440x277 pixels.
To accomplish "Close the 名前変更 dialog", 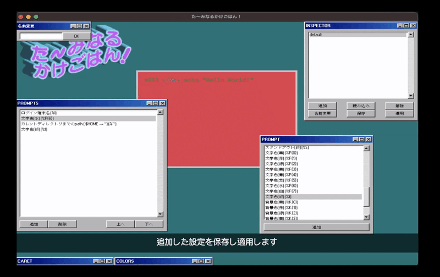I will 86,26.
